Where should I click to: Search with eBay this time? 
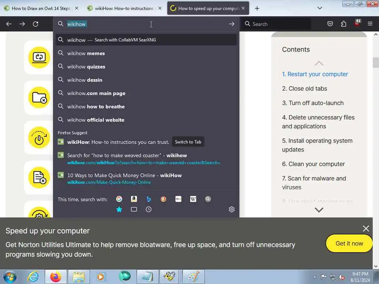pos(178,199)
